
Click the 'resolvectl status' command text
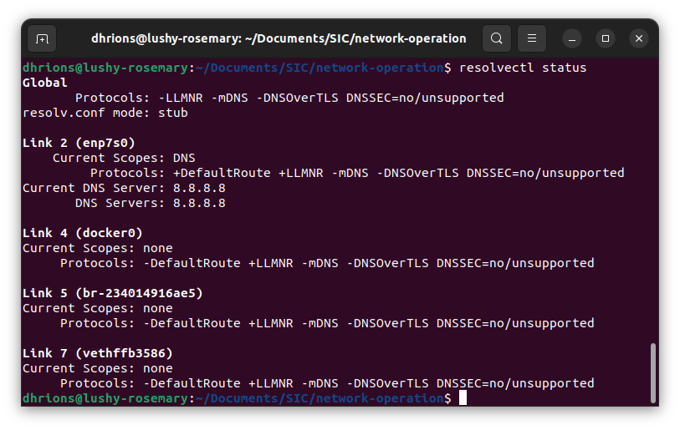coord(523,68)
